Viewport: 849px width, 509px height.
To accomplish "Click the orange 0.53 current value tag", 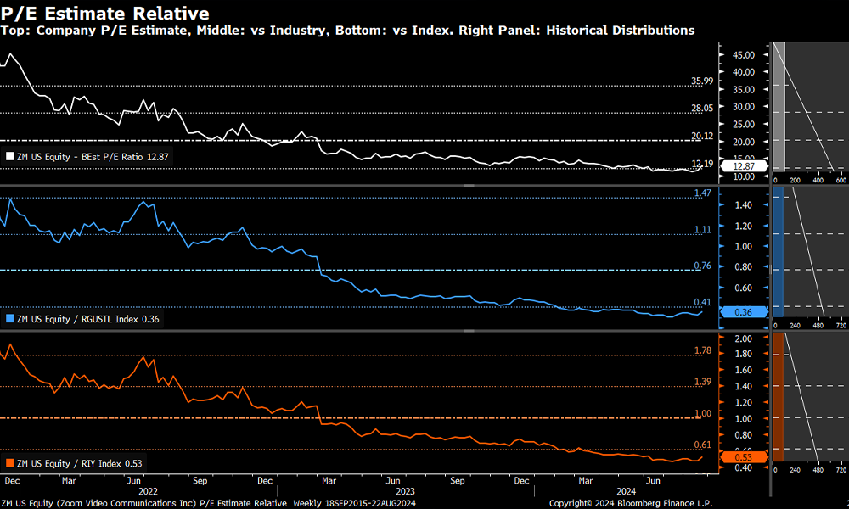I will tap(744, 457).
